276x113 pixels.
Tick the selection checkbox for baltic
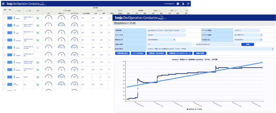(5, 33)
